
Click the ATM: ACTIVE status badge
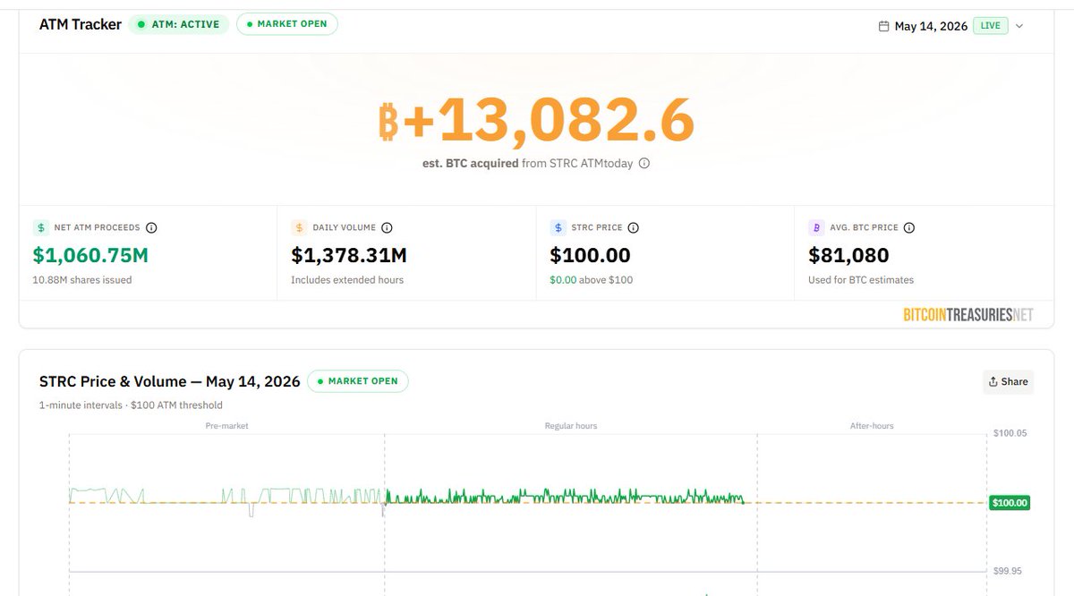pos(179,24)
